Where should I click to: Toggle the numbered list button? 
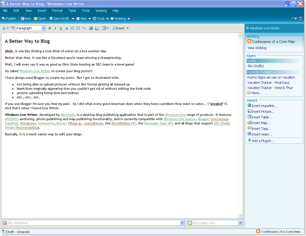[x=72, y=28]
